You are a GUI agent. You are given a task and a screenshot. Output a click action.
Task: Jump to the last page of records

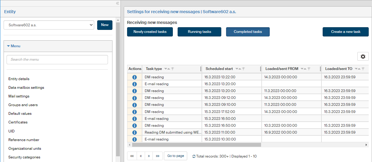click(157, 156)
